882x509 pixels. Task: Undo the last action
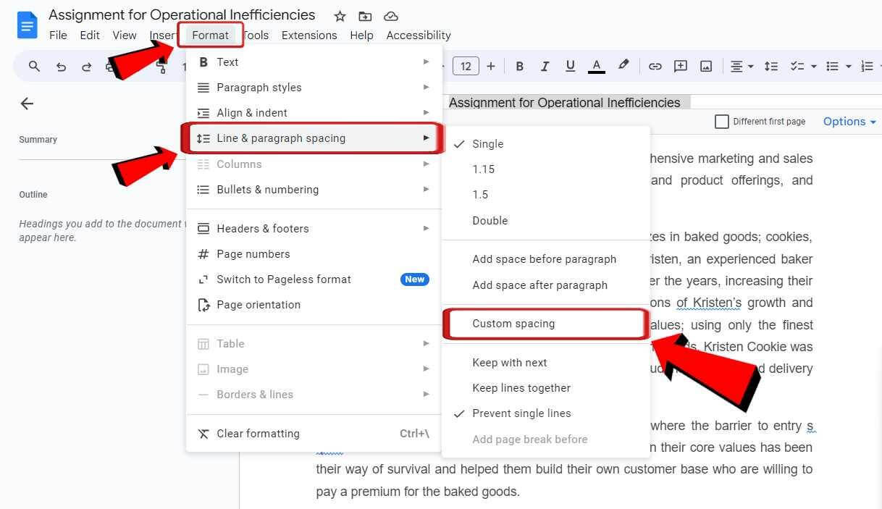click(x=61, y=66)
